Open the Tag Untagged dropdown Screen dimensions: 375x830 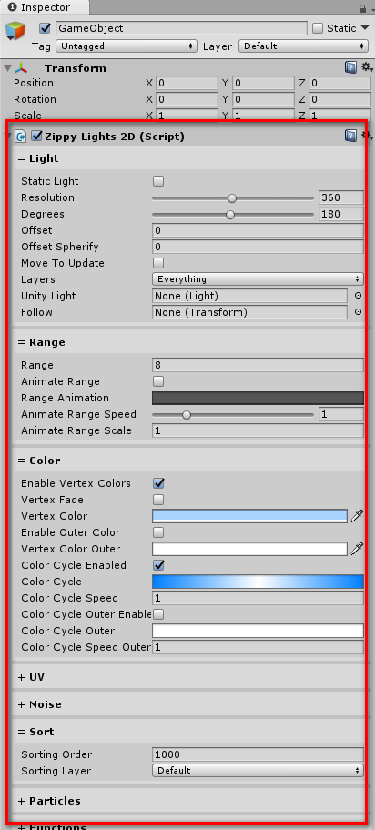coord(126,46)
